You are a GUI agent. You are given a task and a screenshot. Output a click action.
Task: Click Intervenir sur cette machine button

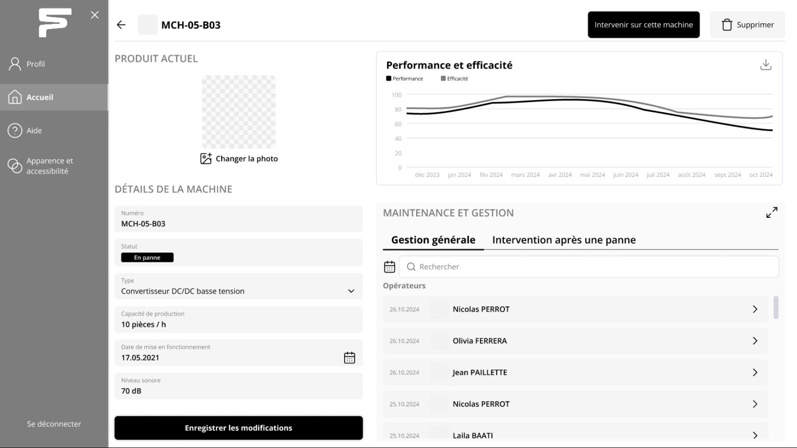(643, 25)
